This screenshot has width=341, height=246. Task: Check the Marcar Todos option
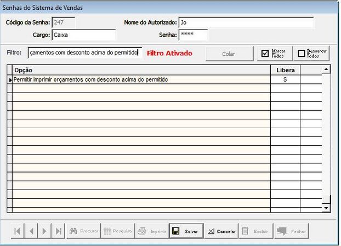click(275, 54)
